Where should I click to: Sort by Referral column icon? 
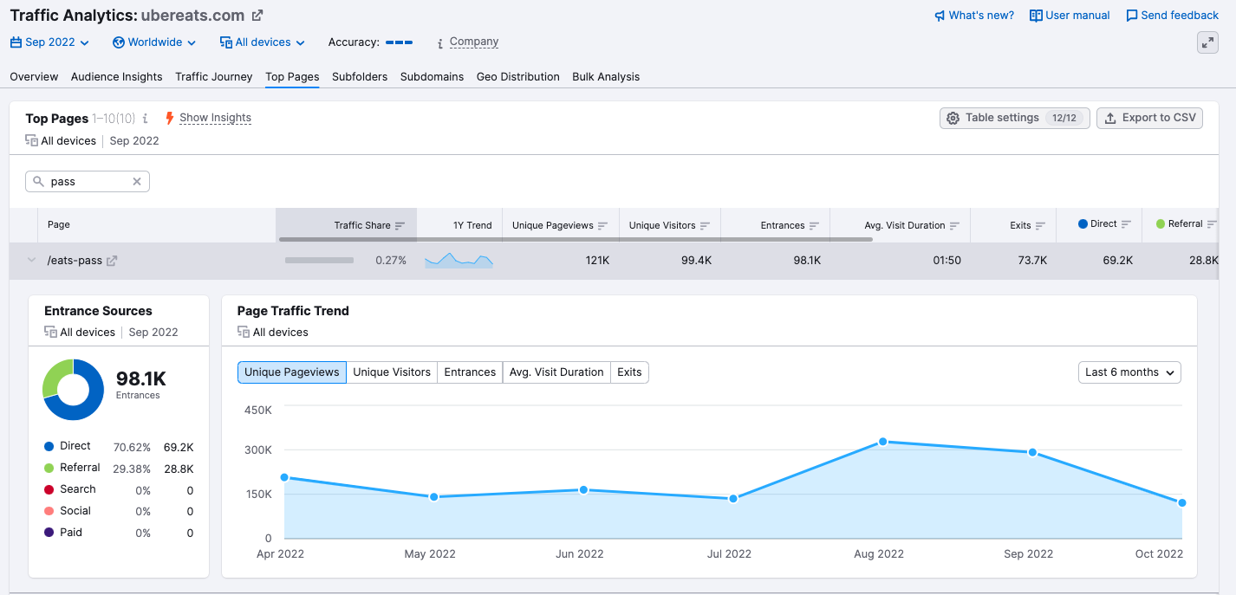[x=1213, y=224]
